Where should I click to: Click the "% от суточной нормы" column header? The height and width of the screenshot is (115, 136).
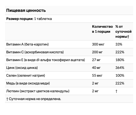[x=124, y=31]
